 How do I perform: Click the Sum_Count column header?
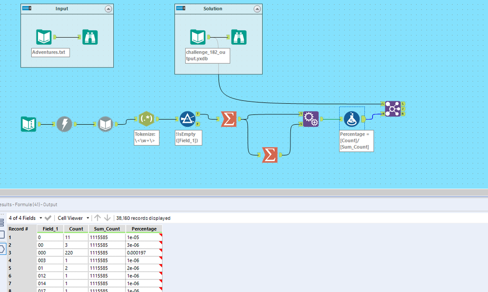[107, 229]
